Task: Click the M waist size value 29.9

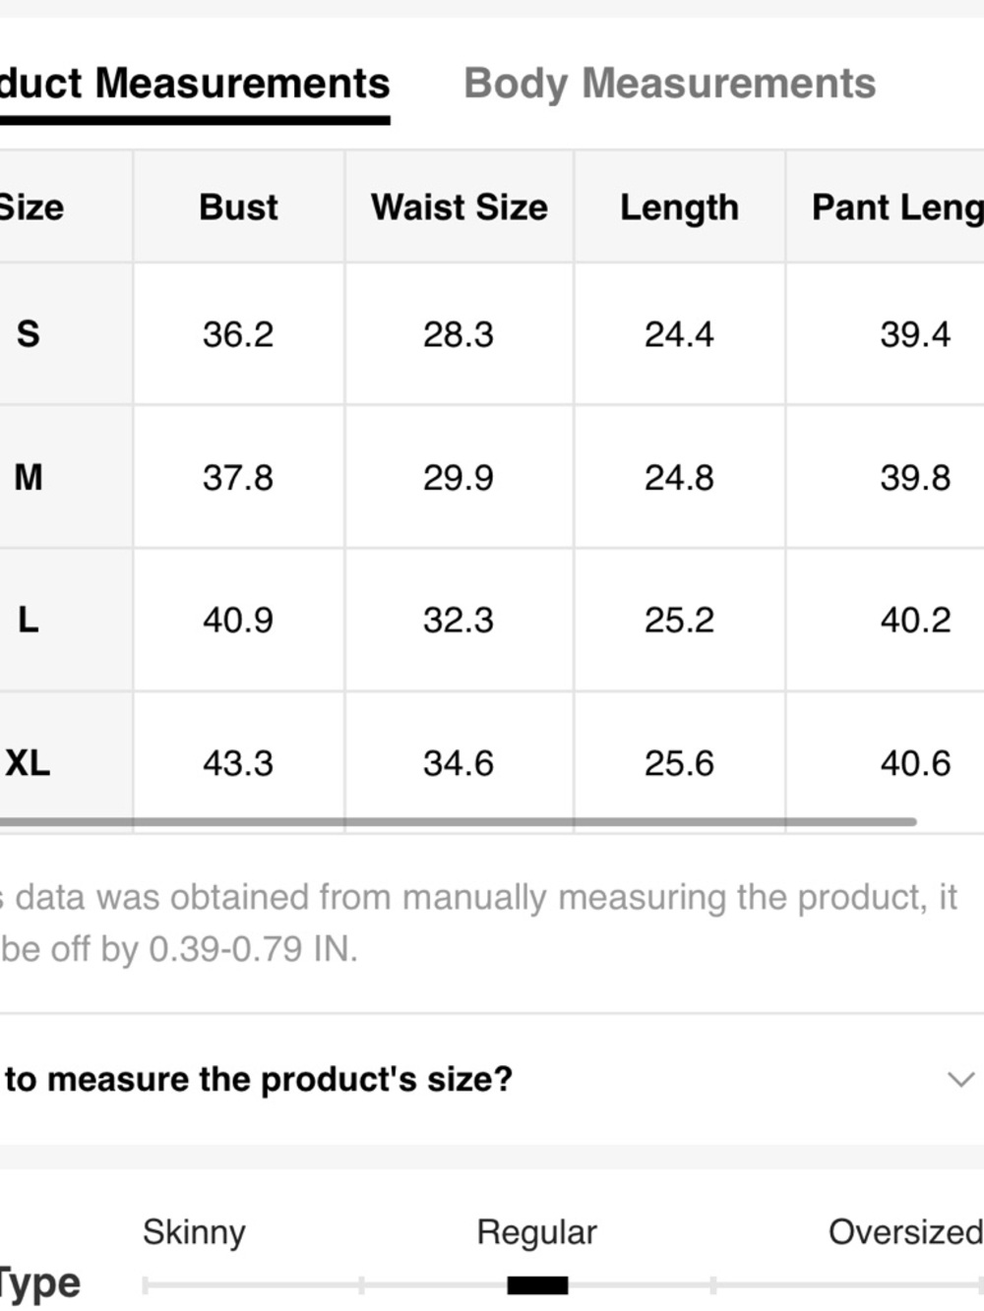Action: pyautogui.click(x=459, y=478)
